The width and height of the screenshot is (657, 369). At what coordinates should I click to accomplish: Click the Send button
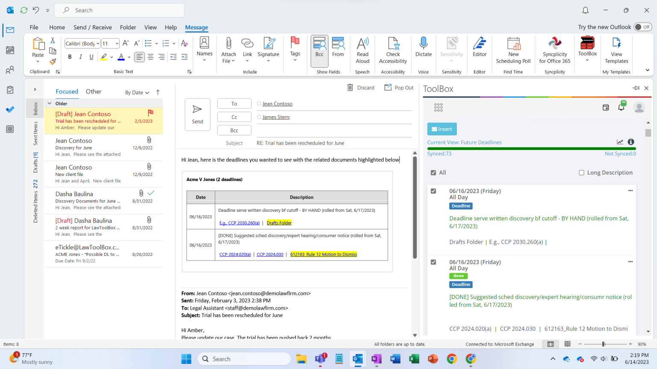point(197,114)
